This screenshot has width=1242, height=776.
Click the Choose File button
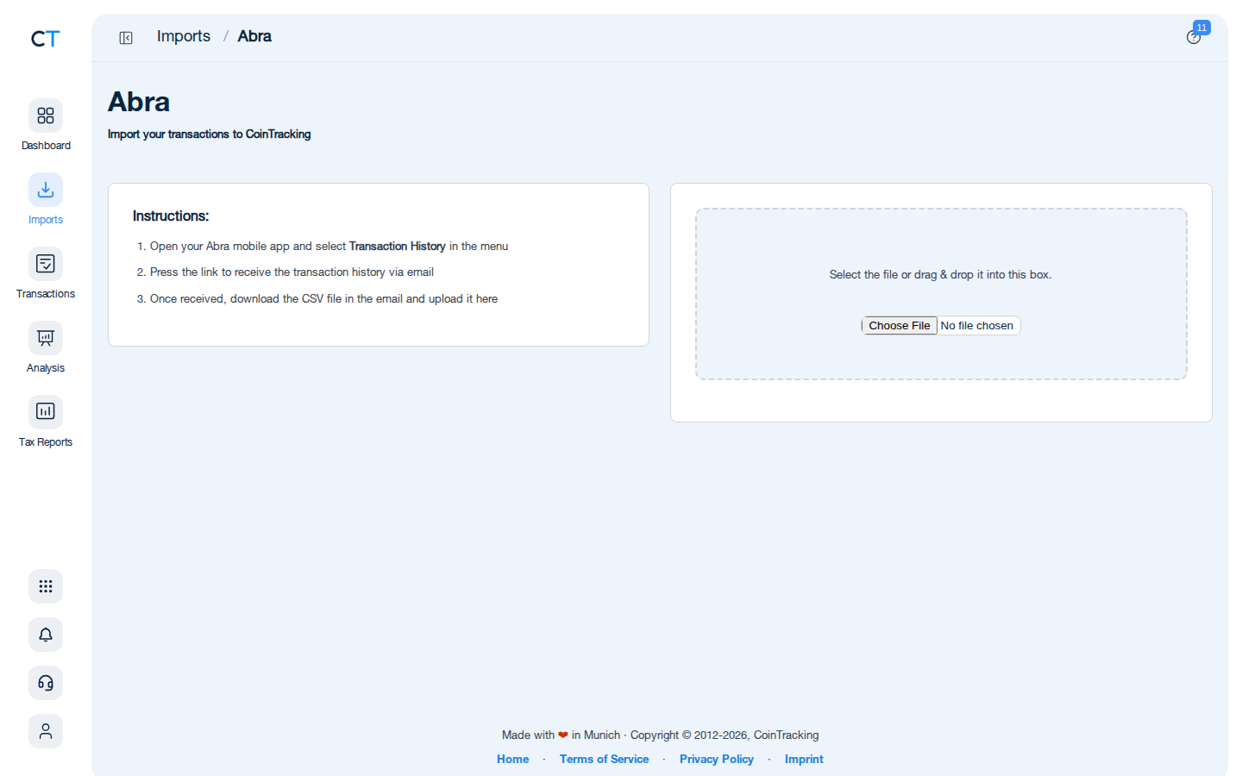click(900, 326)
